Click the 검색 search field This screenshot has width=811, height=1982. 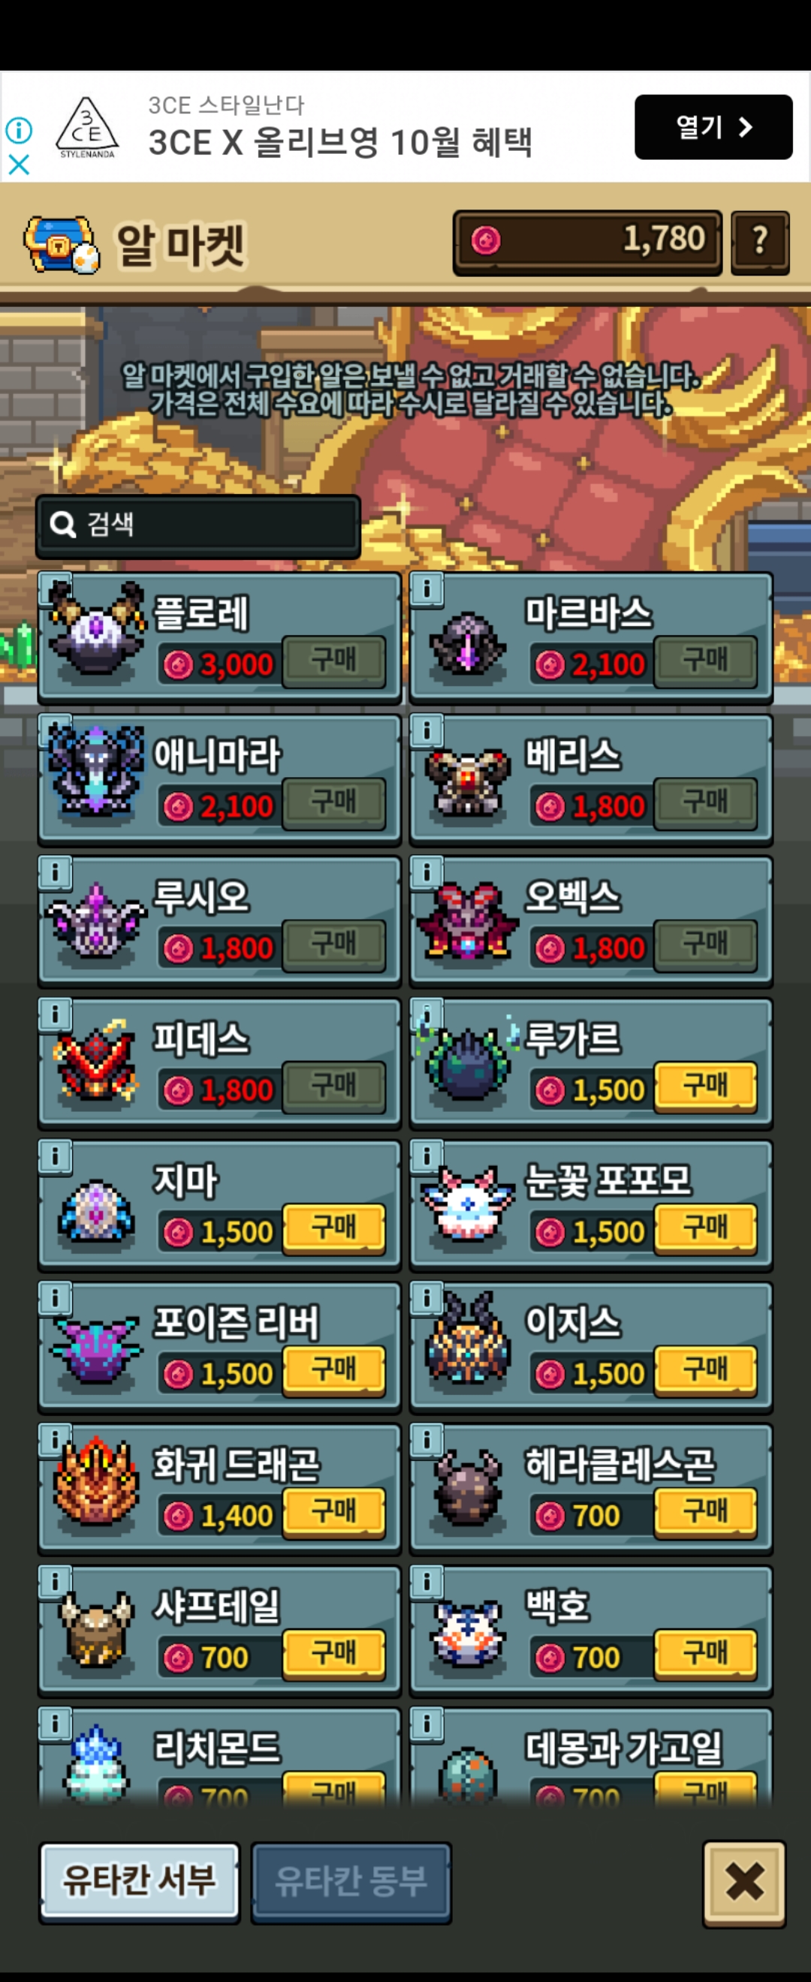pyautogui.click(x=198, y=526)
